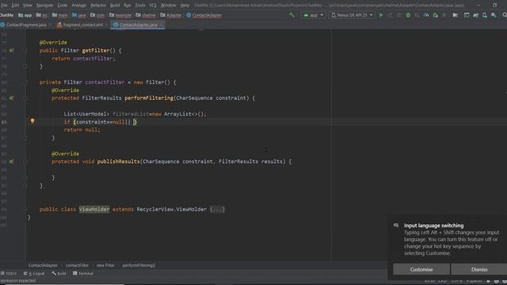Collapse the getFilter method fold marker
Screen dimensions: 507x285
point(25,51)
